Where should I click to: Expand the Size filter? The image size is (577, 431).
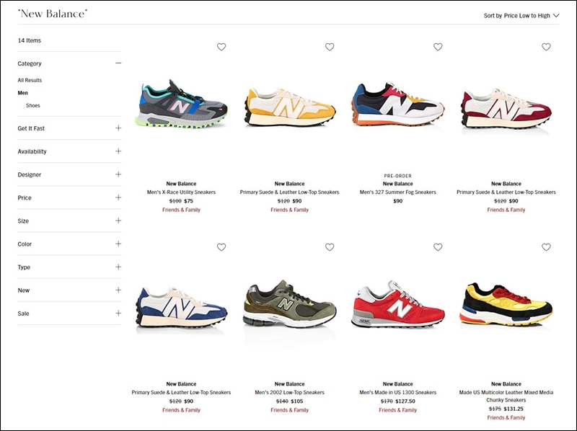(118, 221)
